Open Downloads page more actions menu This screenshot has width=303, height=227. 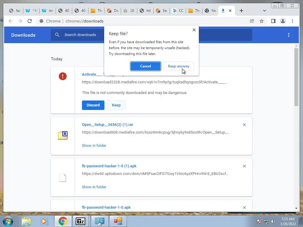289,35
